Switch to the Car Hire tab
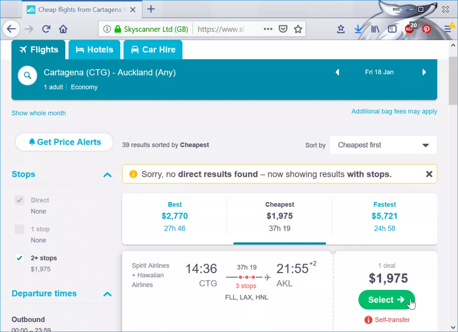This screenshot has width=458, height=332. (153, 50)
